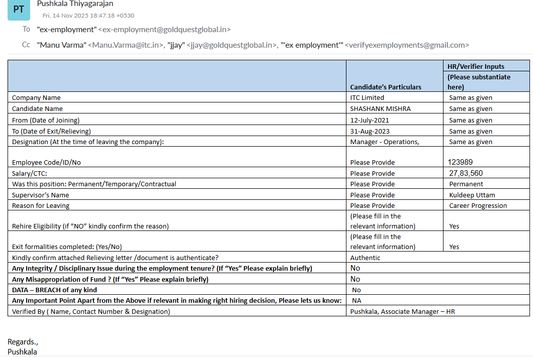Click the Candidate's Particulars column header
Viewport: 533px width, 357px height.
click(386, 87)
